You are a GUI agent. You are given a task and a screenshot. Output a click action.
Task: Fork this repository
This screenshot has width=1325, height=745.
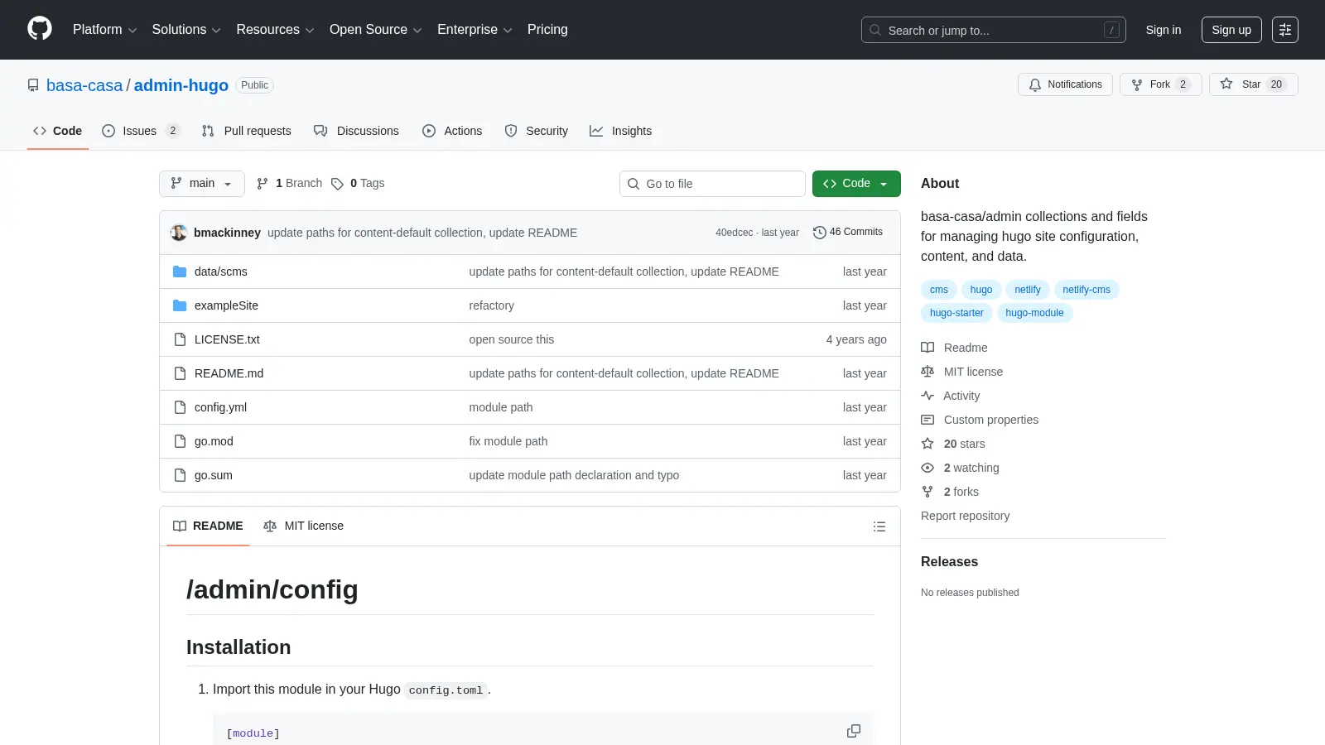1160,84
